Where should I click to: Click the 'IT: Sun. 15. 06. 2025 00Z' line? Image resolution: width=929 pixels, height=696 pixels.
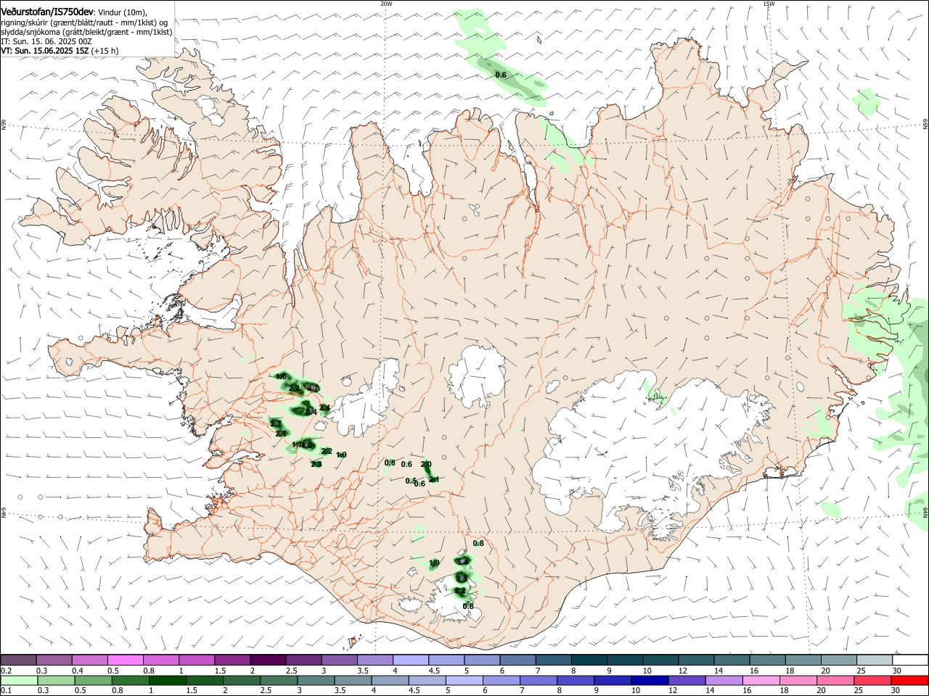tap(46, 41)
